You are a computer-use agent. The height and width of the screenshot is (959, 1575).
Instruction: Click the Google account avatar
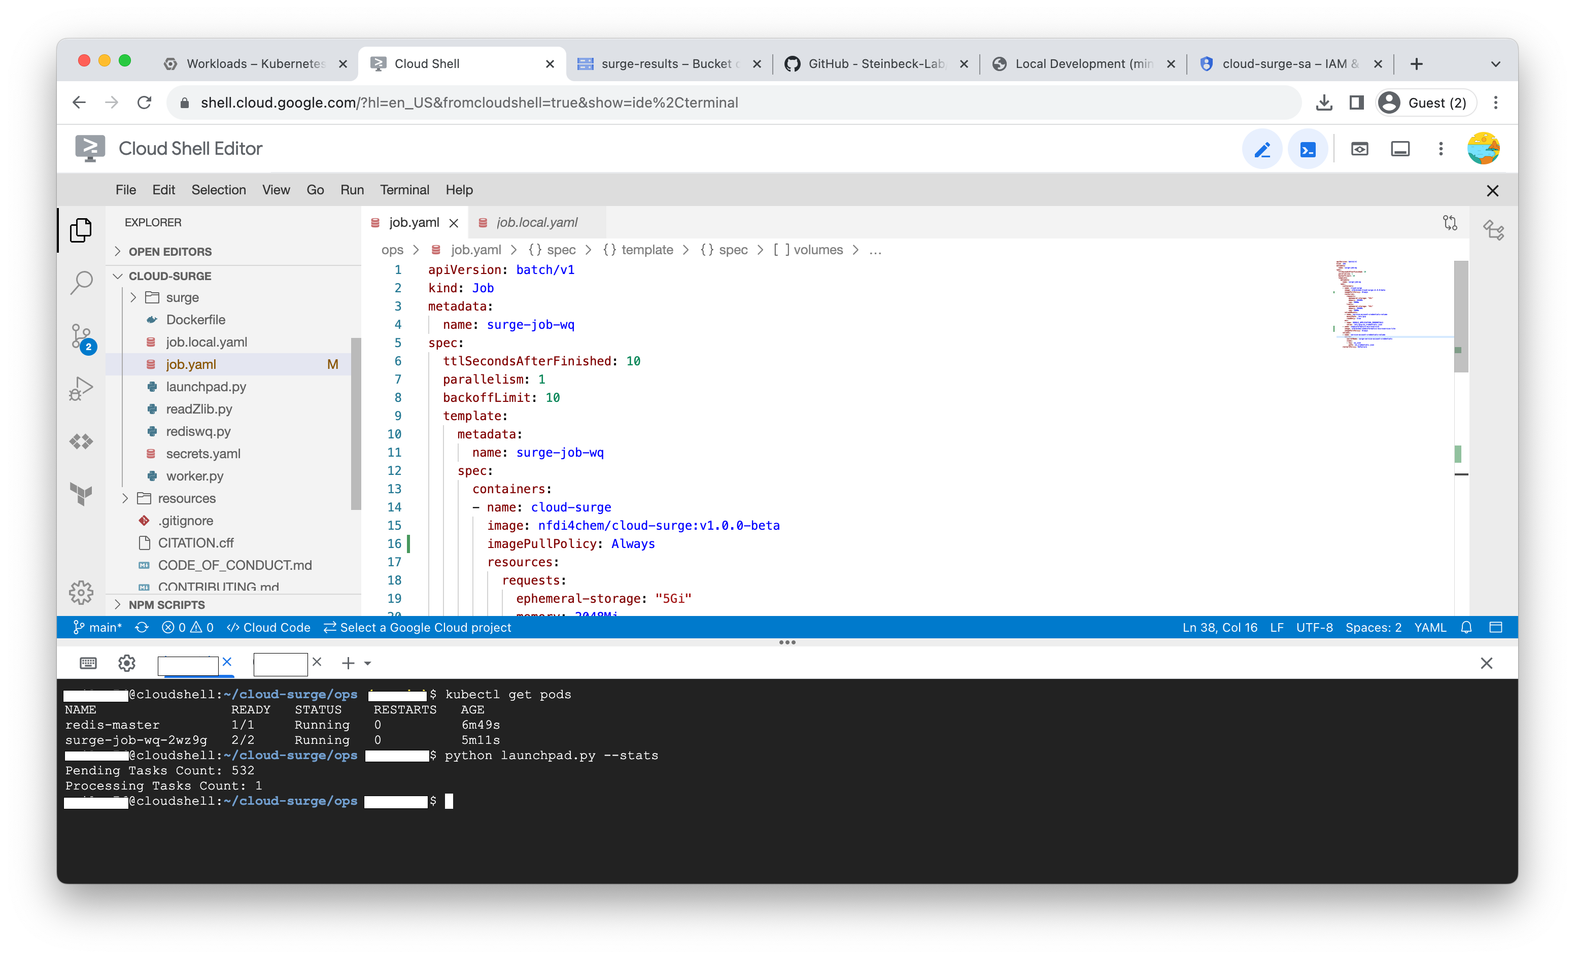click(x=1483, y=148)
